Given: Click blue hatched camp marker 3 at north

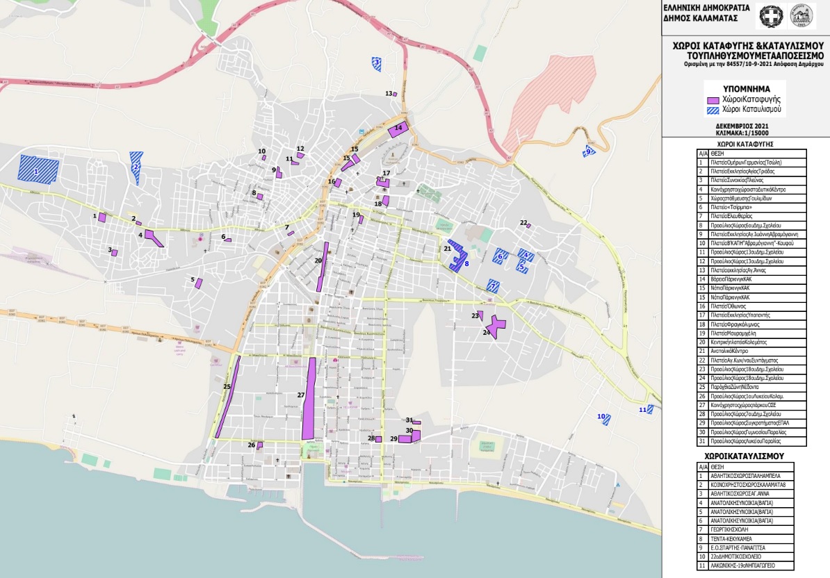Looking at the screenshot, I should (377, 63).
